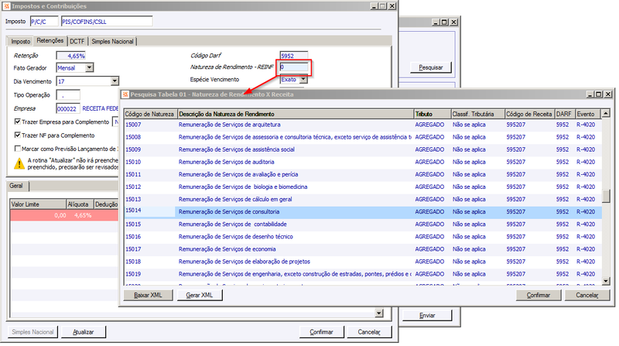Click the Imposto code field P/C/C

pos(44,22)
